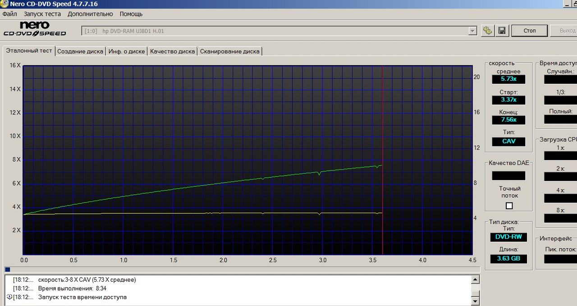Viewport: 577px width, 306px height.
Task: Click the running-test icon beside last log line
Action: (9, 297)
